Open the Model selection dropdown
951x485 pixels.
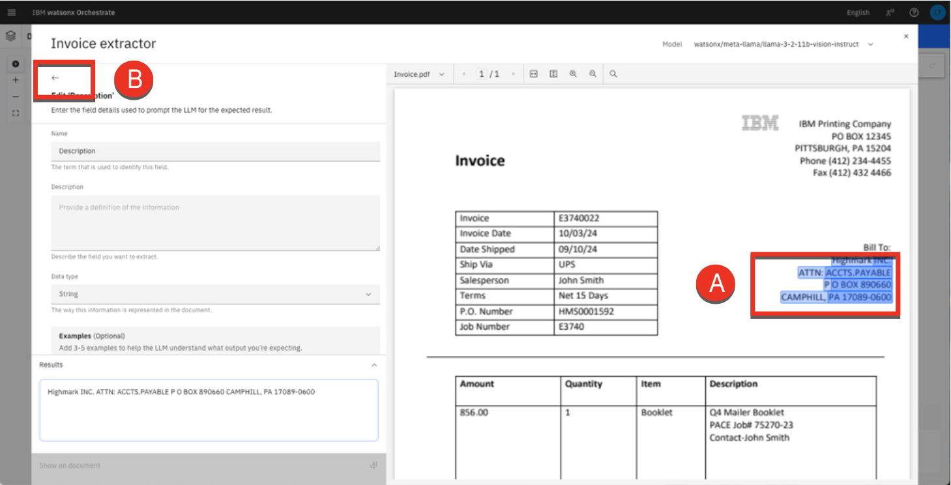click(783, 44)
